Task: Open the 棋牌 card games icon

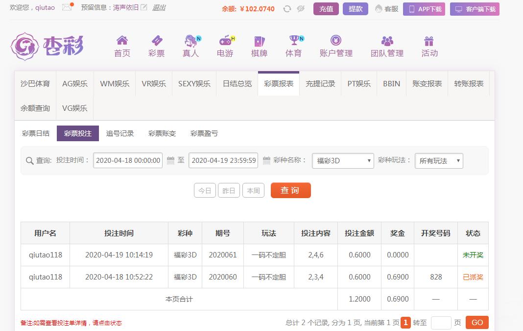Action: (259, 41)
